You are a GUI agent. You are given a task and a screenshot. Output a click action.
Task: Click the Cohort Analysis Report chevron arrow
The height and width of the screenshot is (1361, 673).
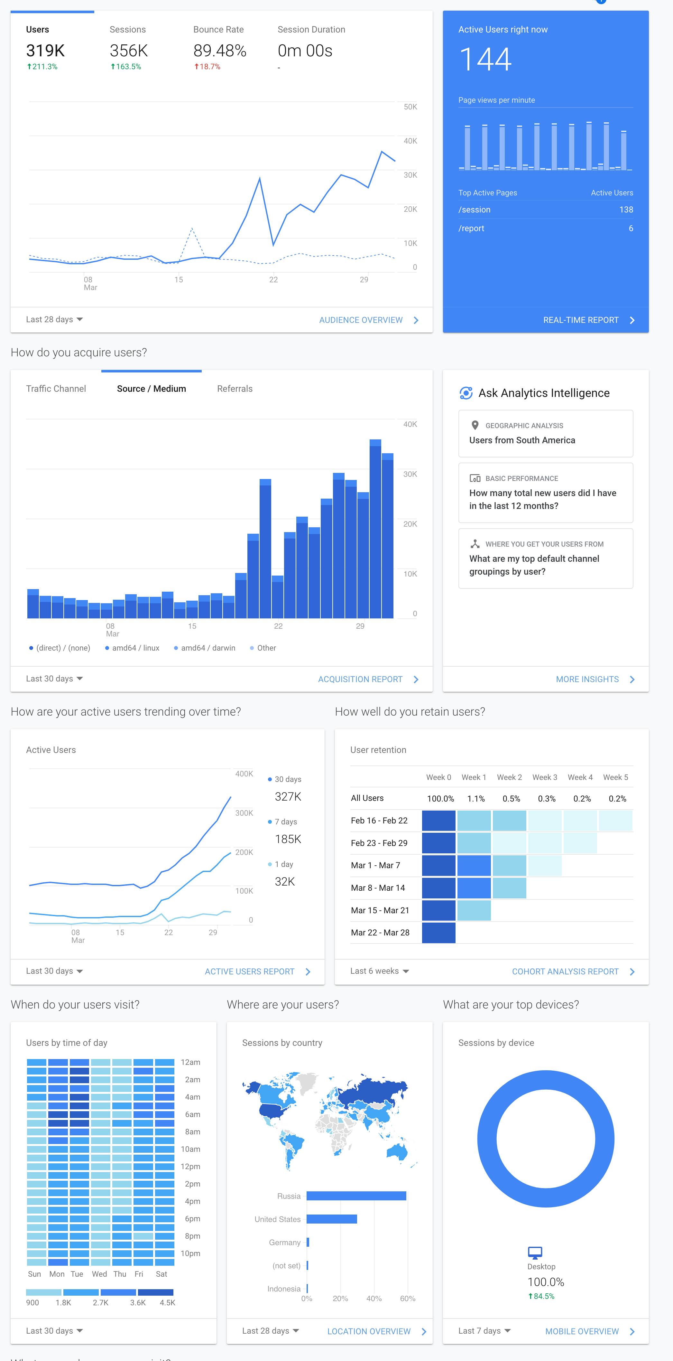(632, 971)
